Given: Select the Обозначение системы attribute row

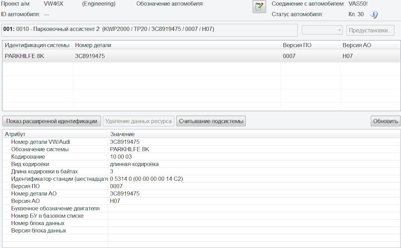Looking at the screenshot, I should pyautogui.click(x=201, y=149).
